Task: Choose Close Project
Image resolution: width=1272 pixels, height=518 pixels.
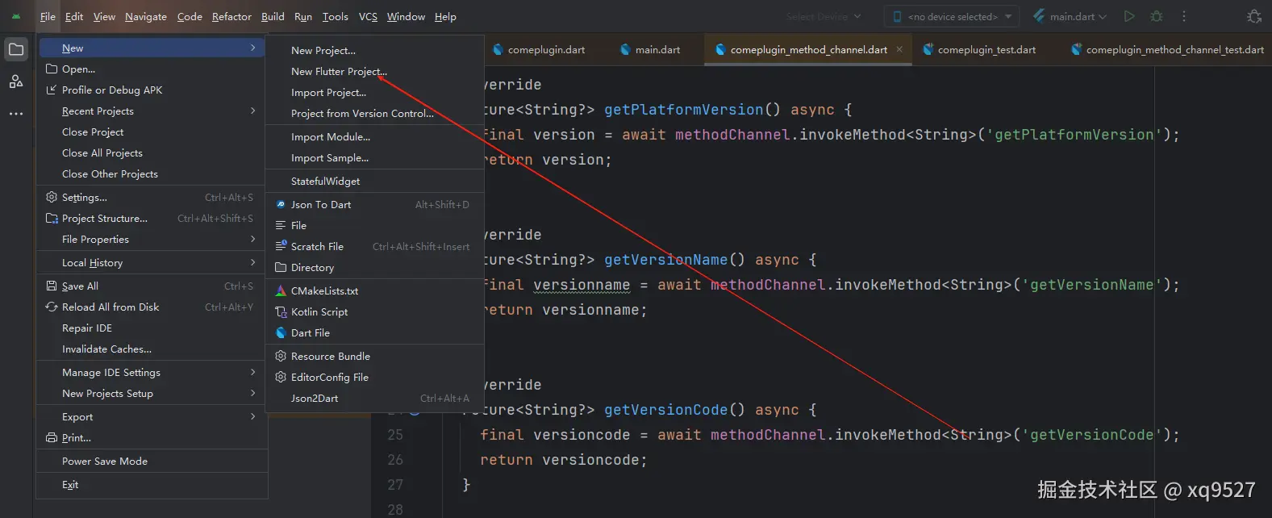Action: click(152, 132)
